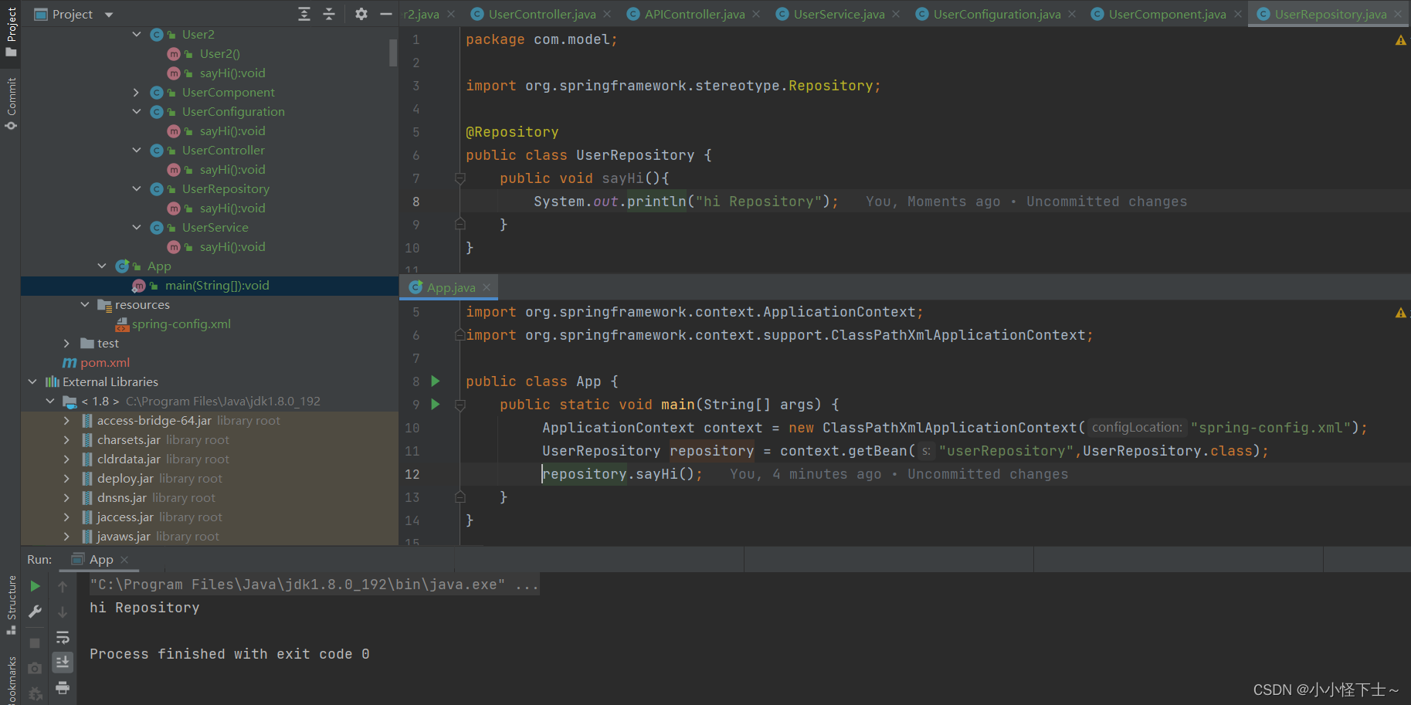
Task: Click warning icon in UserRepository editor
Action: click(1400, 40)
